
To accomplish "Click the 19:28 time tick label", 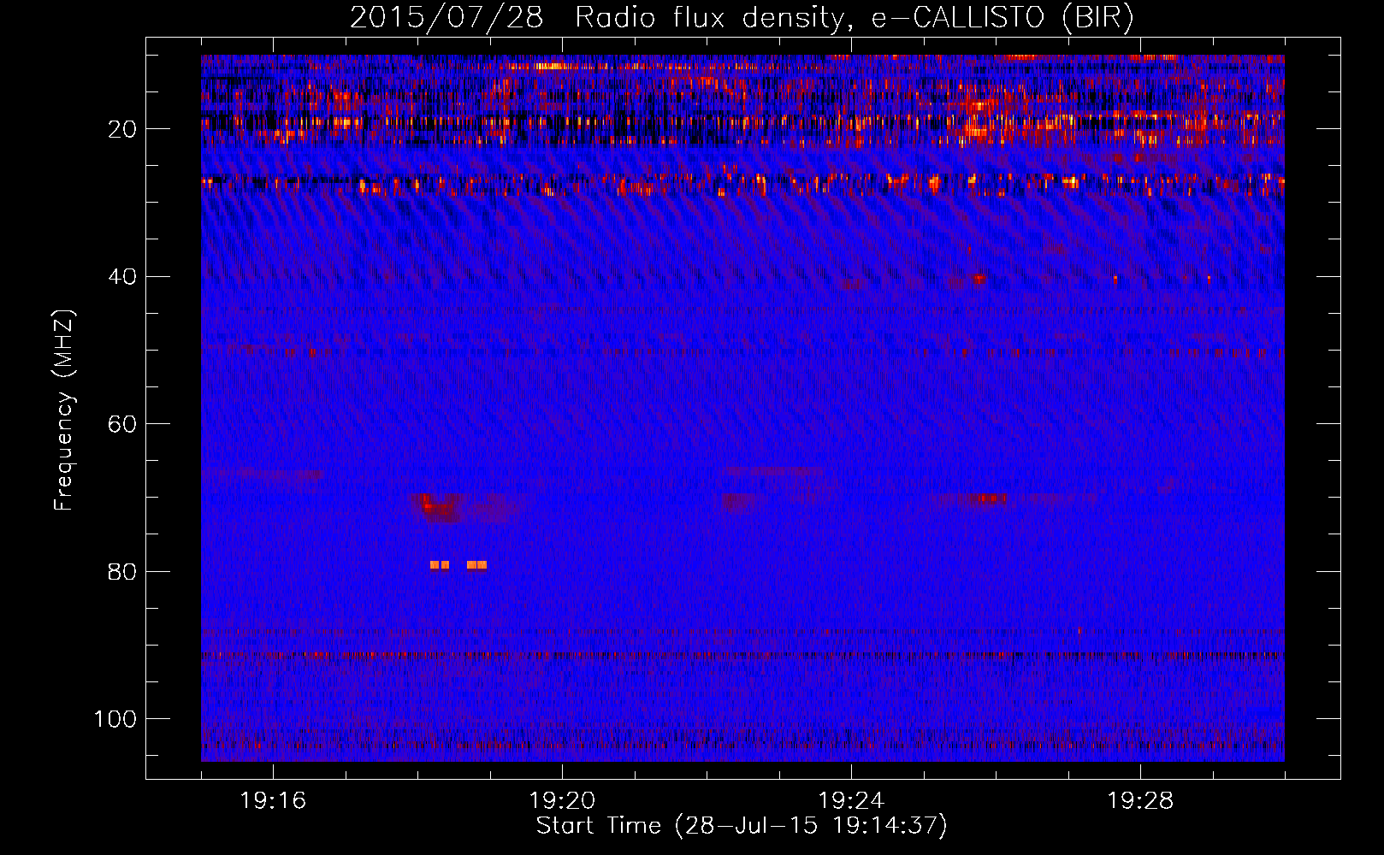I will click(x=1140, y=801).
